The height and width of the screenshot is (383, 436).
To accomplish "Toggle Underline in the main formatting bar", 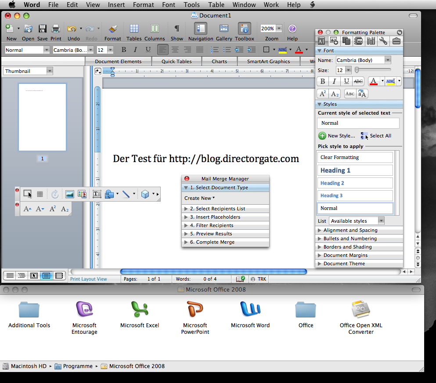I will (148, 50).
